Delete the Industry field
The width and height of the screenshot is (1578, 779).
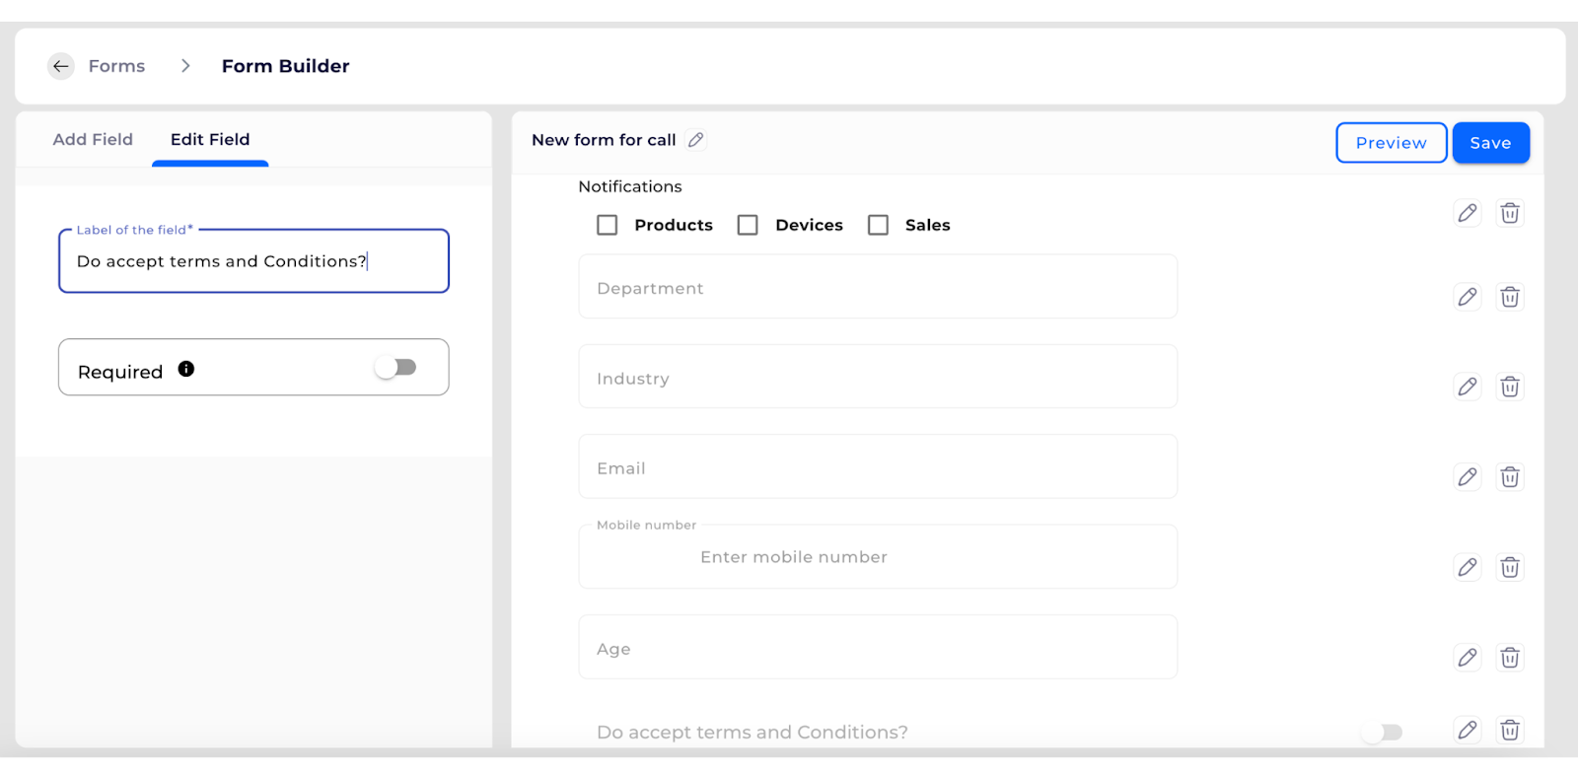tap(1510, 387)
